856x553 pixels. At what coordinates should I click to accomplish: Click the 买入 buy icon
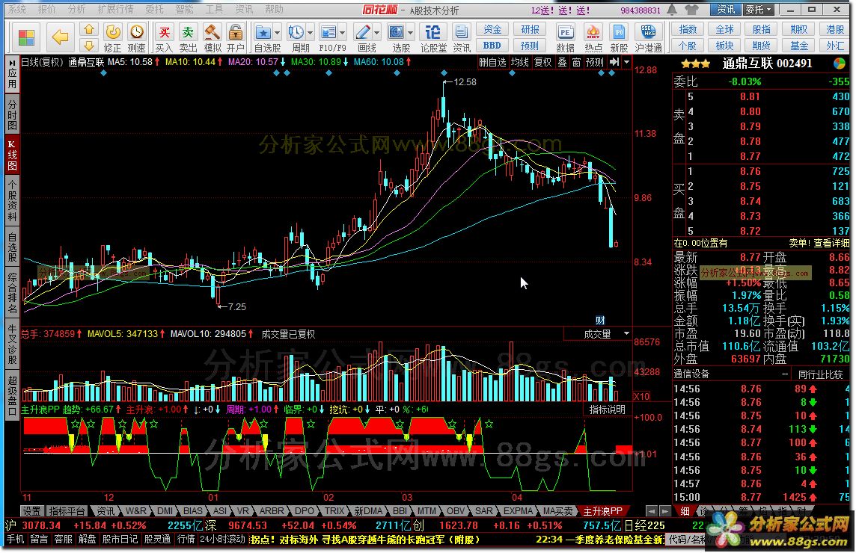pos(164,33)
